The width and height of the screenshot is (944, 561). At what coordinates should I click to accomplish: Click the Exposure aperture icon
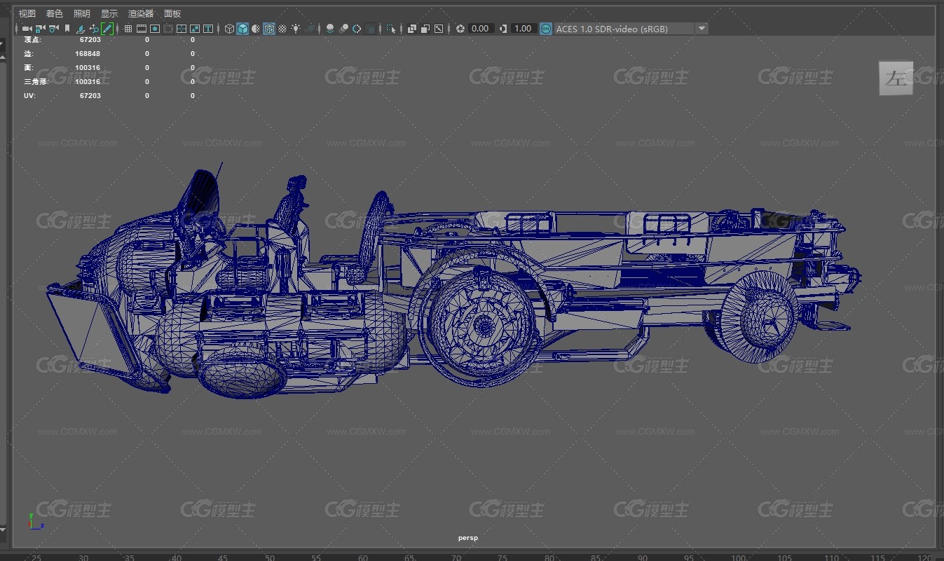point(460,29)
